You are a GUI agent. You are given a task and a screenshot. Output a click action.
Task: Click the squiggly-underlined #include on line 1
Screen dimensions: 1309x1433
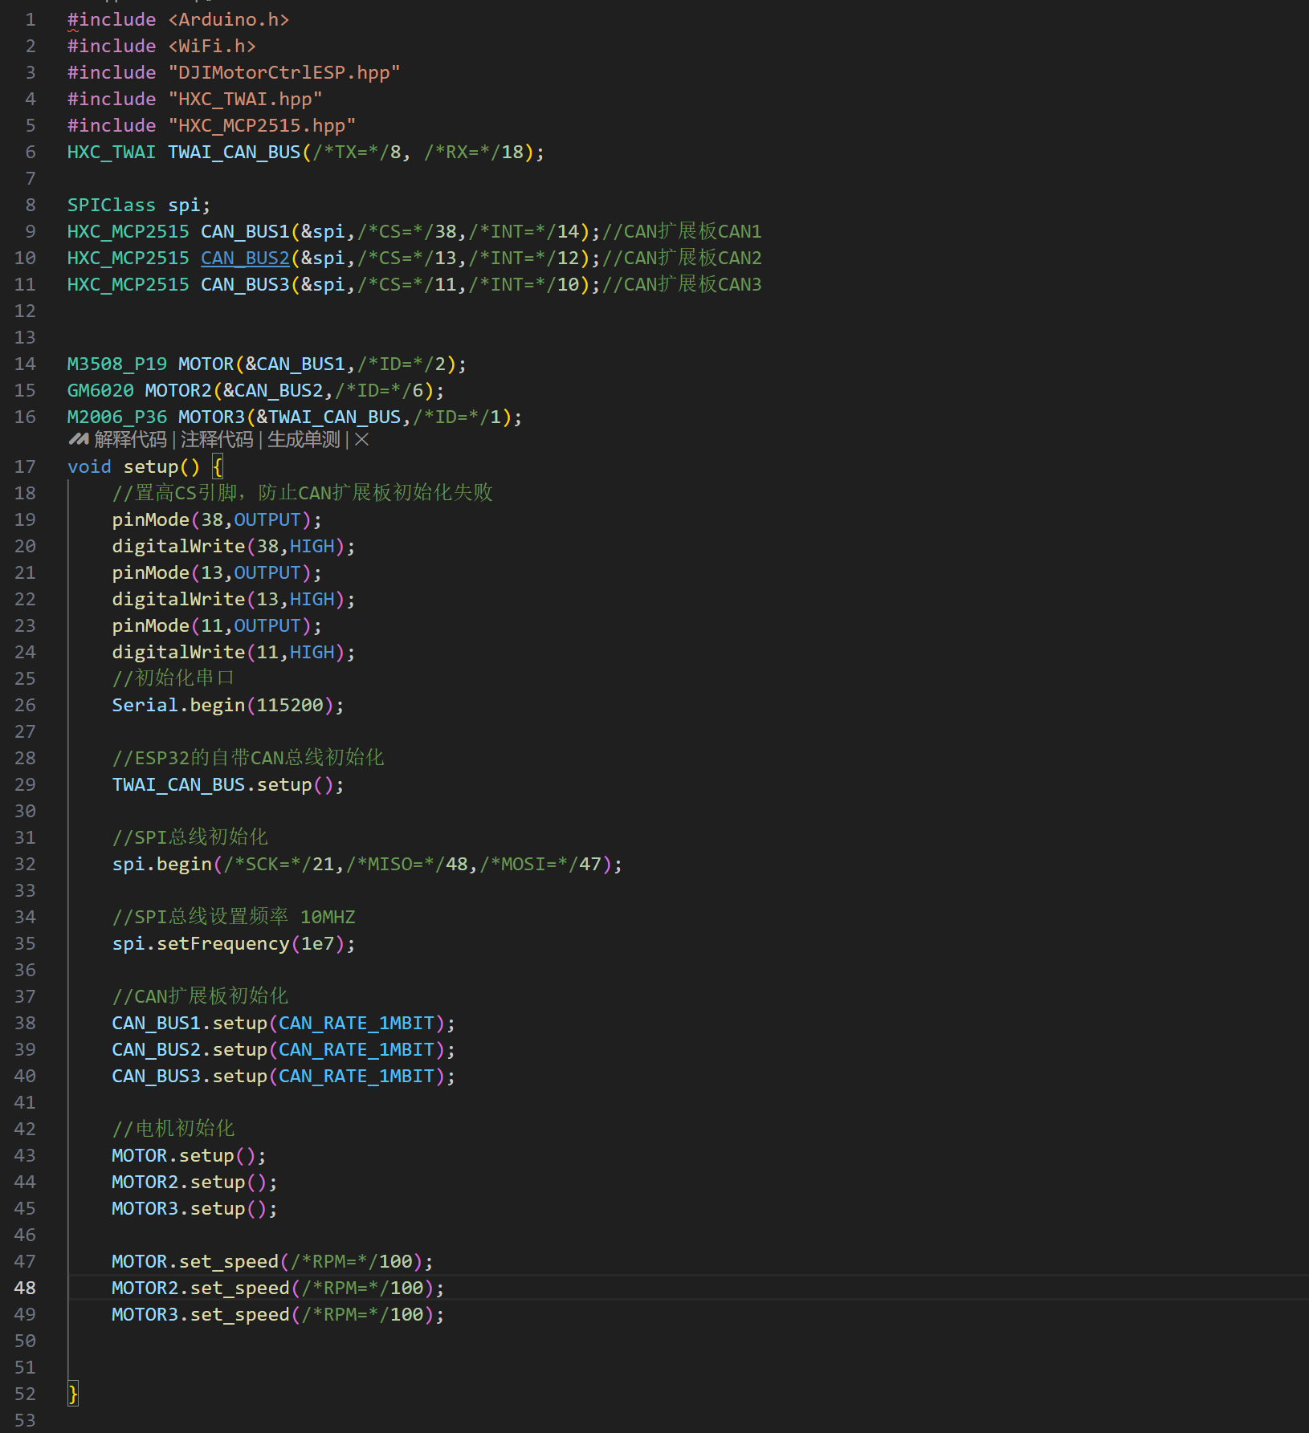[111, 19]
